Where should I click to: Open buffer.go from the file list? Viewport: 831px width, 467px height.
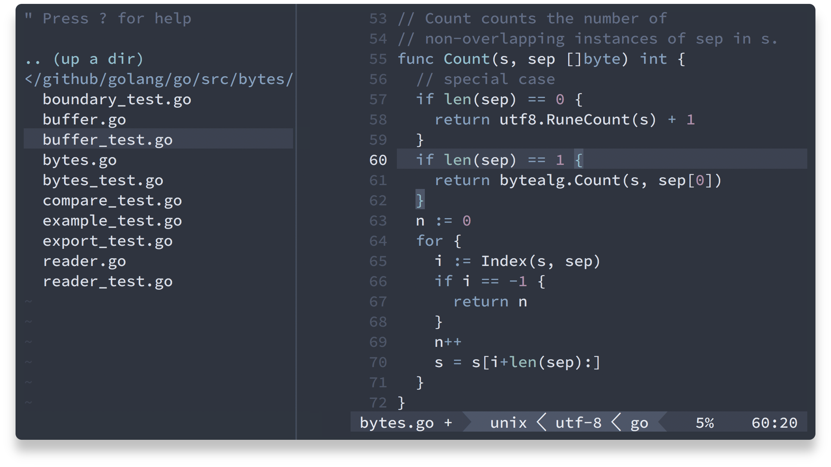point(84,120)
